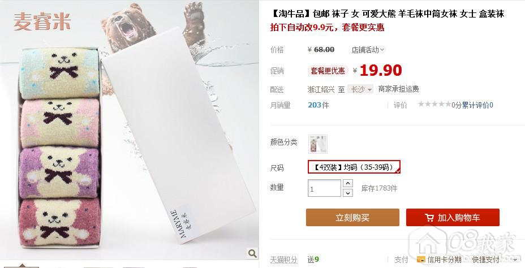
Task: Expand the payment options arrow at far right
Action: coord(515,260)
